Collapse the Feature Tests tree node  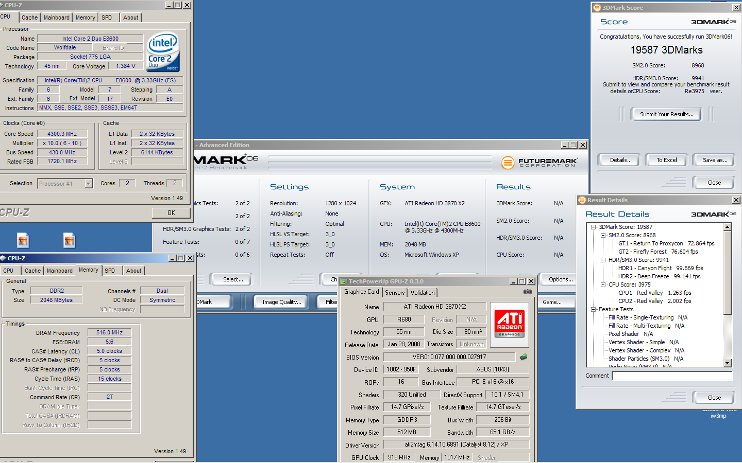point(593,309)
